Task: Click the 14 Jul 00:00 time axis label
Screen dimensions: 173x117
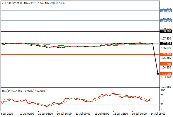Action: [x=139, y=113]
